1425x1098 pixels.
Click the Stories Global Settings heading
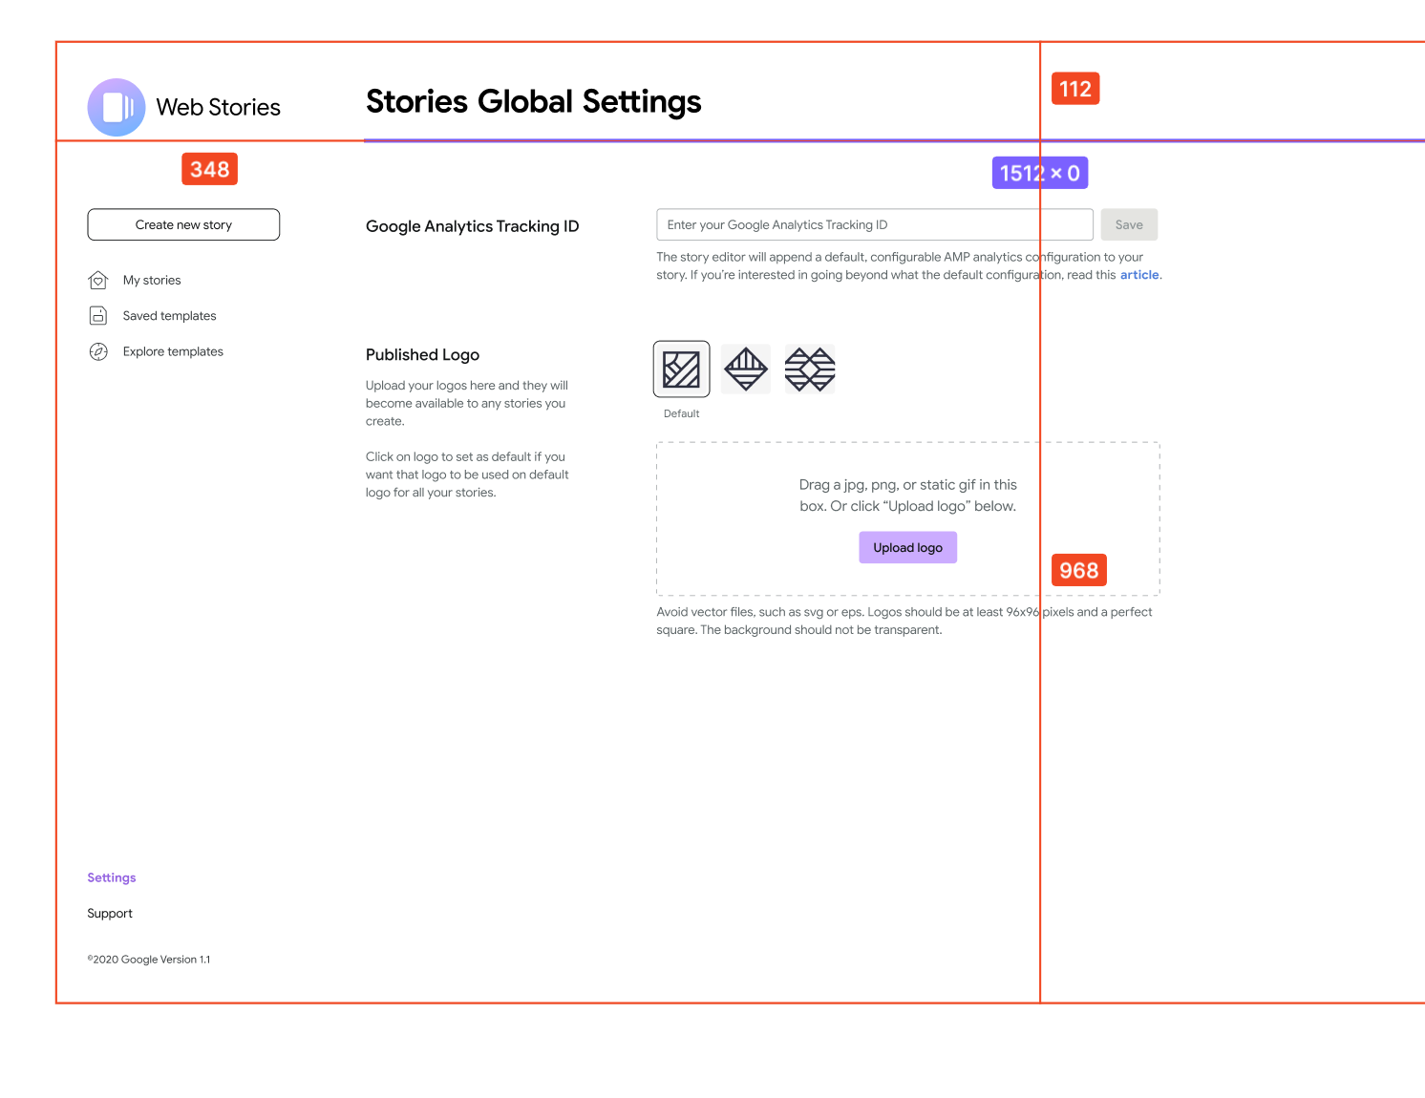(x=533, y=101)
